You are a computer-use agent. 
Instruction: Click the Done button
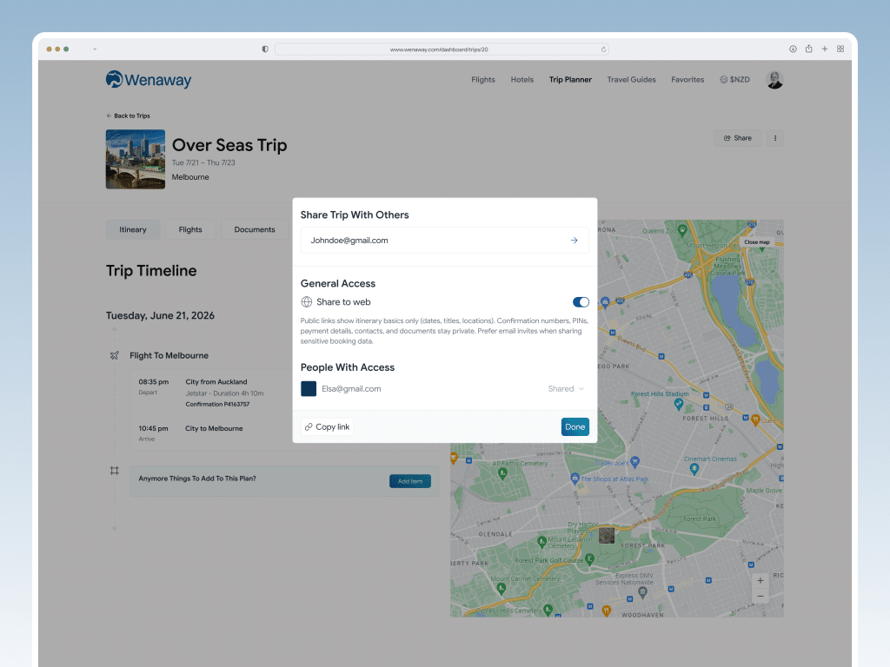pos(575,427)
